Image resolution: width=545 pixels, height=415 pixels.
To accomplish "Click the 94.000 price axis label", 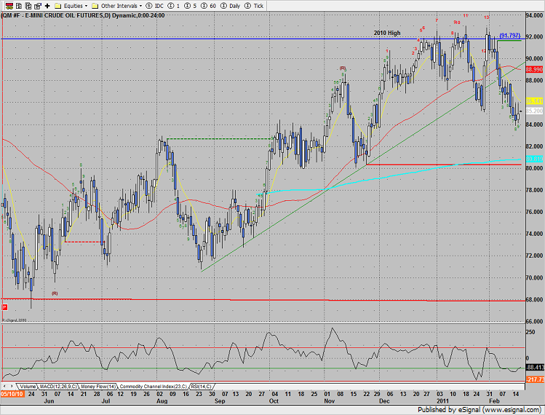I will [534, 15].
